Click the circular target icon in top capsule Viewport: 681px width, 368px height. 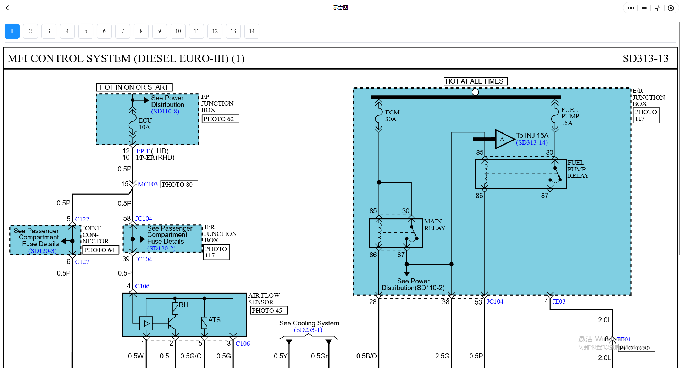click(671, 8)
